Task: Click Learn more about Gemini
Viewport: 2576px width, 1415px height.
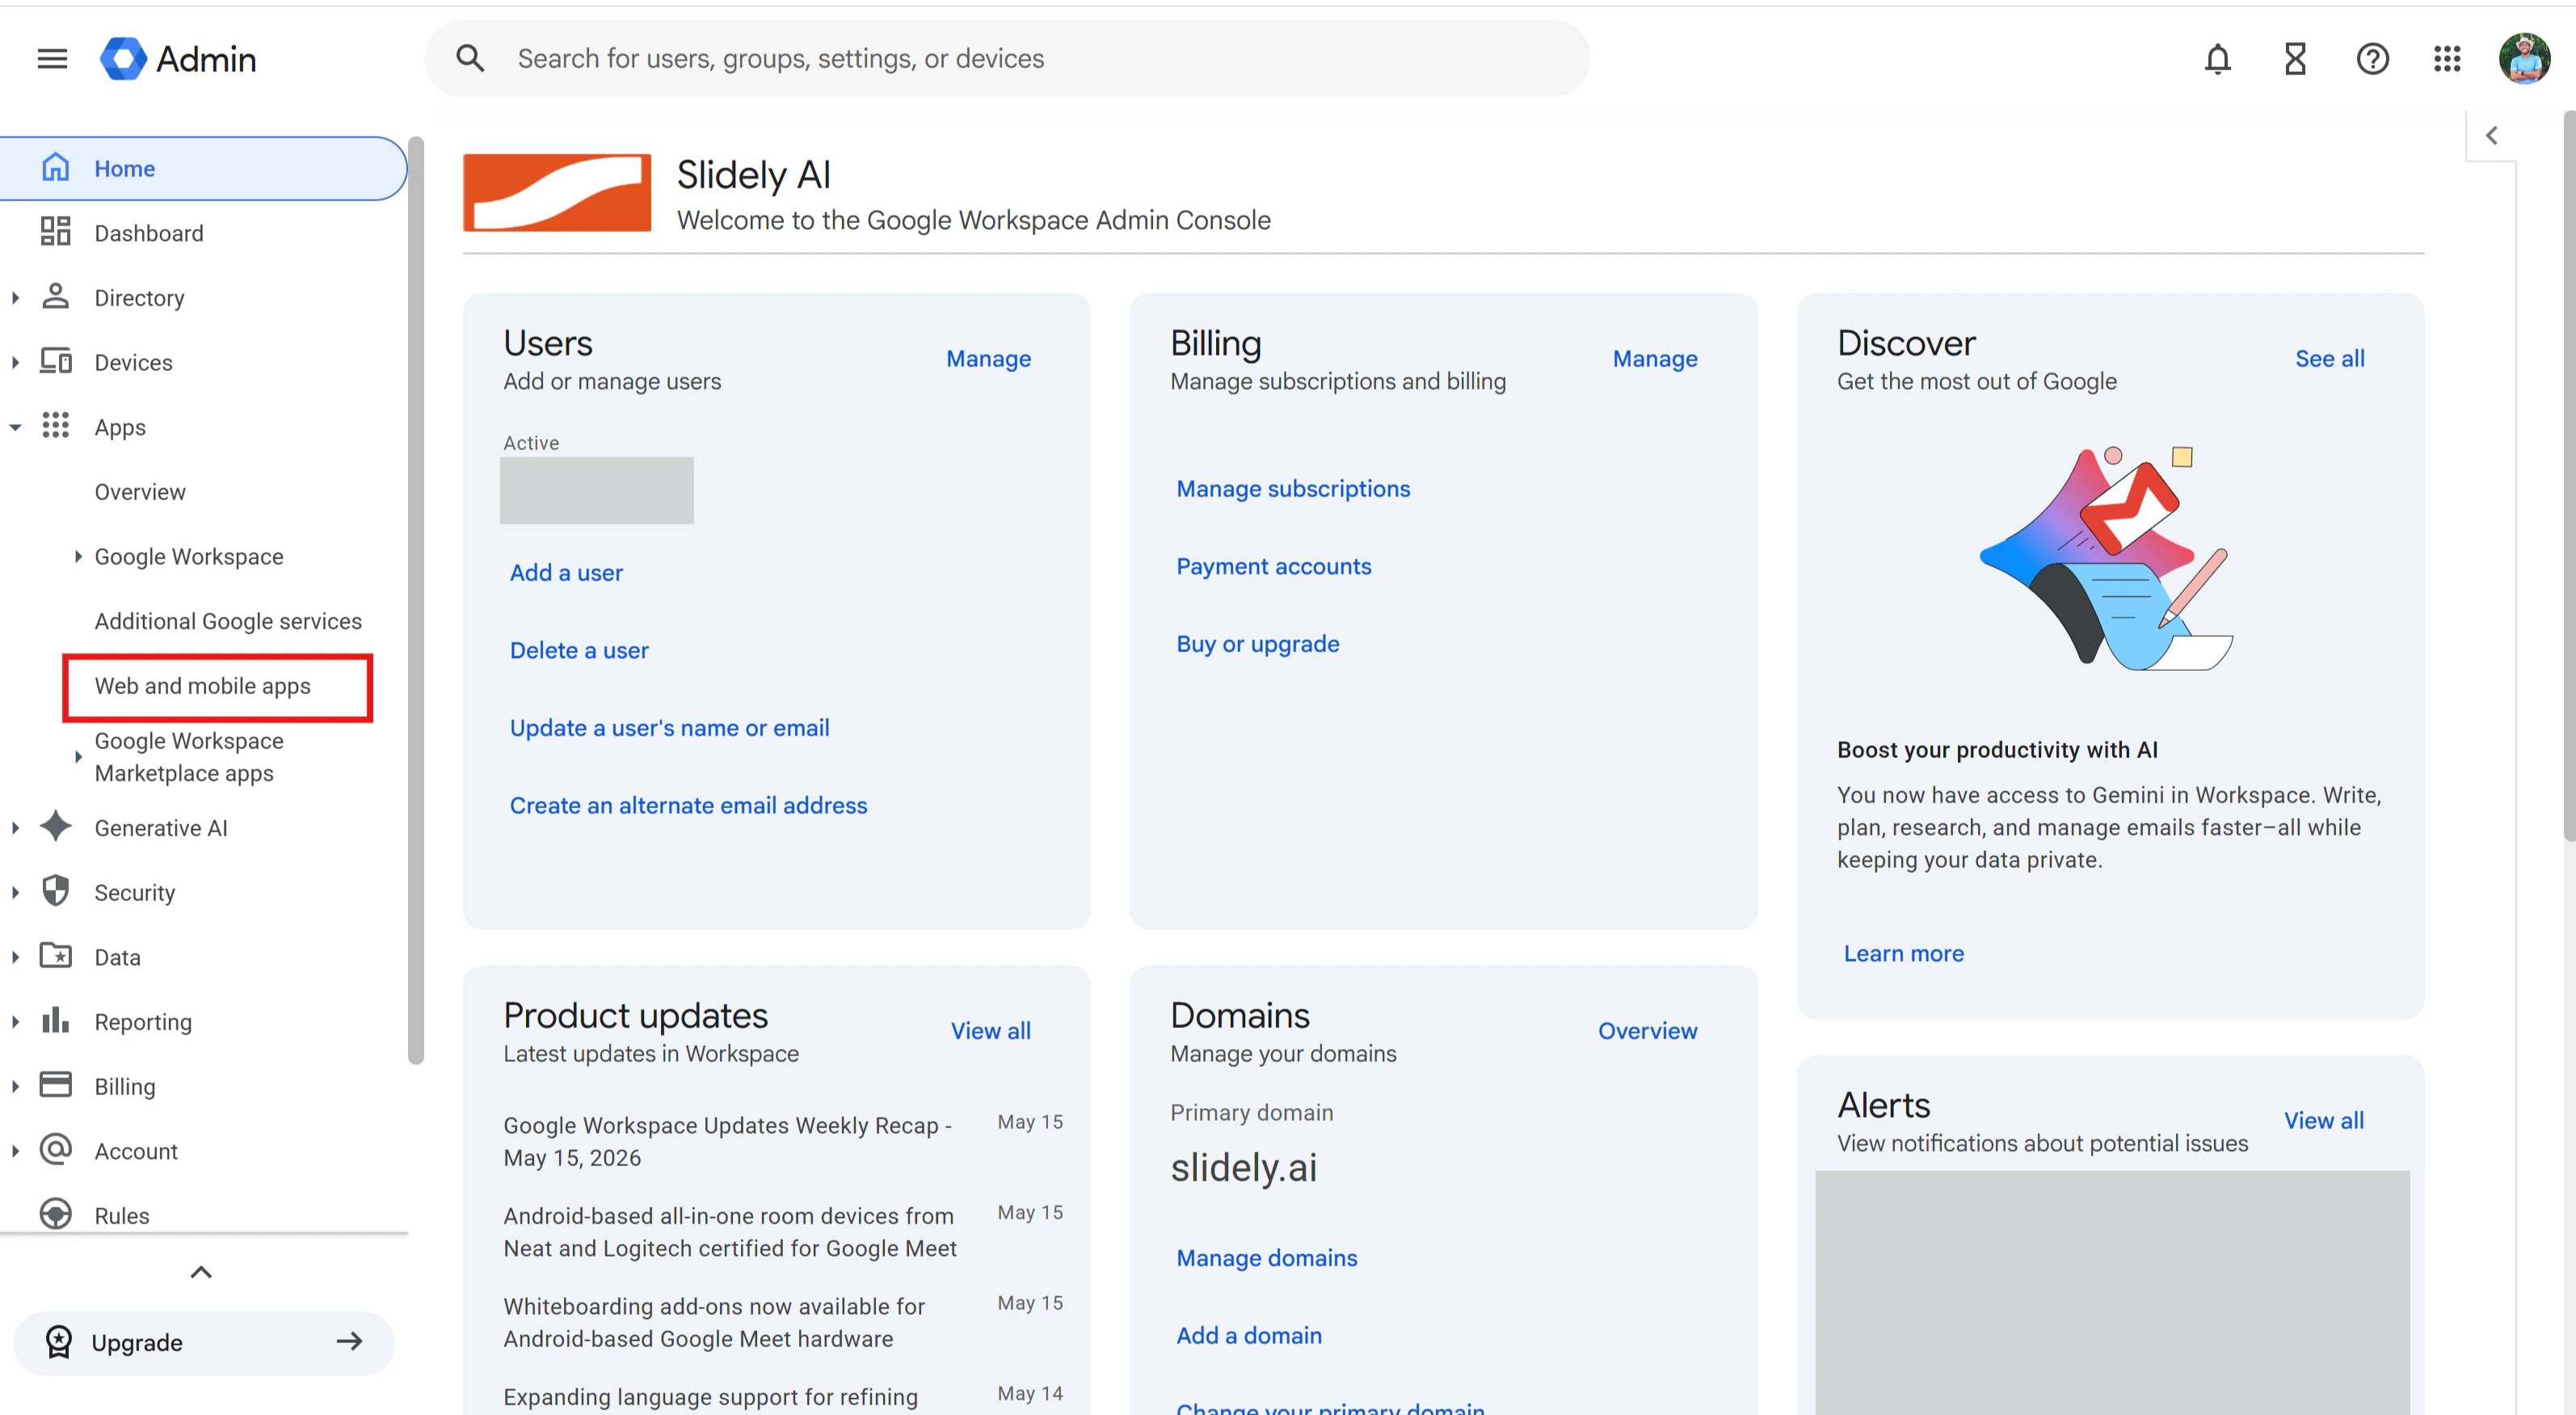Action: pyautogui.click(x=1903, y=953)
